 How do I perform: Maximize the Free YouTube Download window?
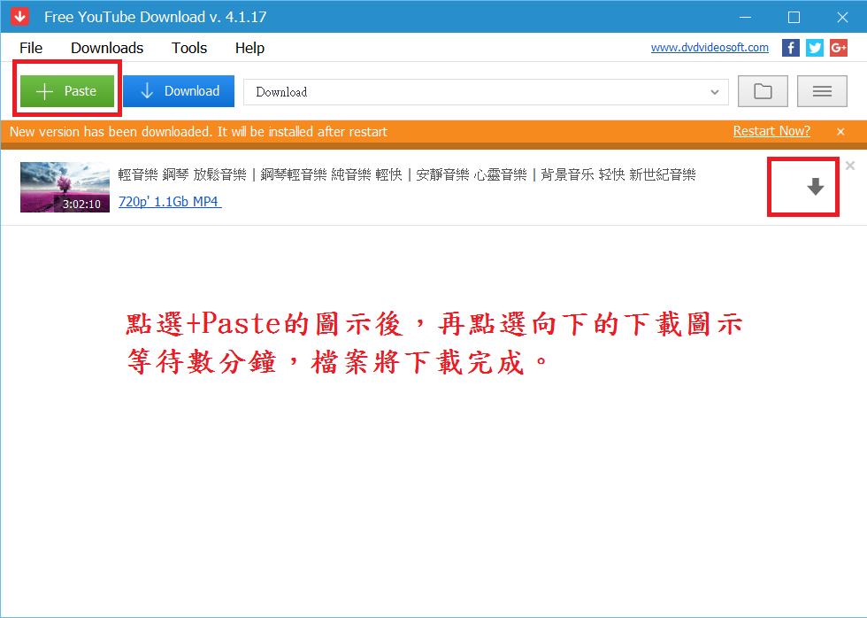(794, 17)
